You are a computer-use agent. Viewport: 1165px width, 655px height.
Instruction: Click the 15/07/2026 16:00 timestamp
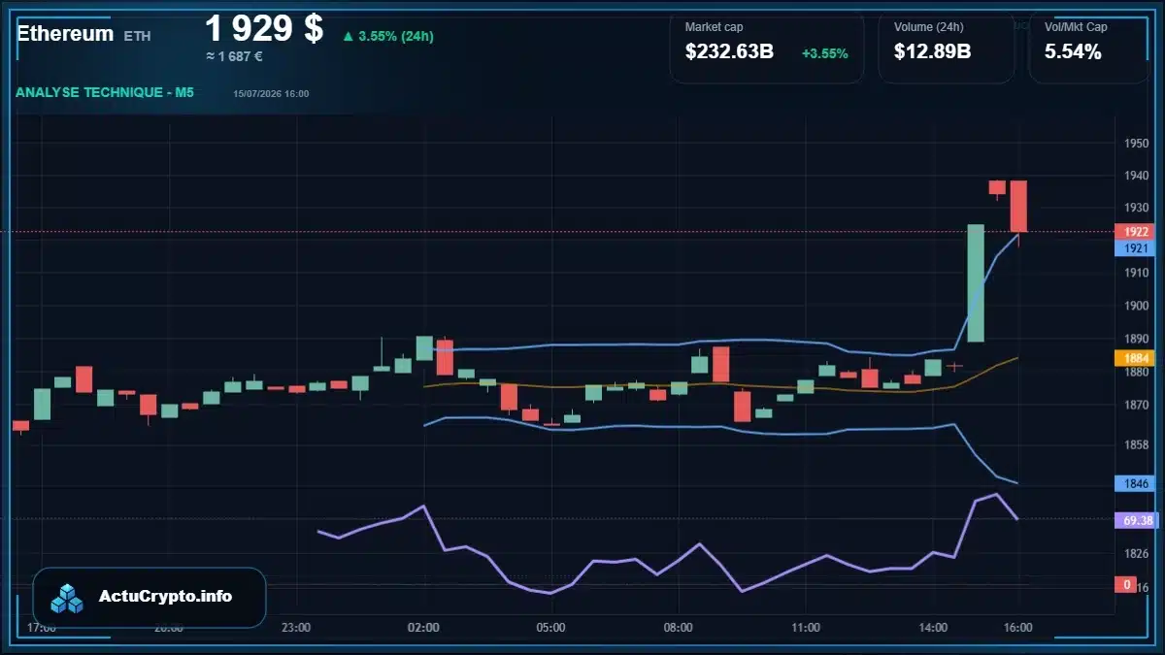[x=271, y=93]
